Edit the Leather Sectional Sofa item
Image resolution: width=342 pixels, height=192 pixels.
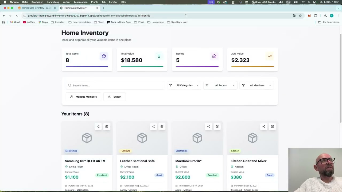click(162, 127)
